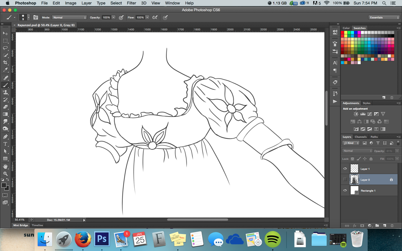
Task: Select the Gradient tool
Action: [x=5, y=114]
